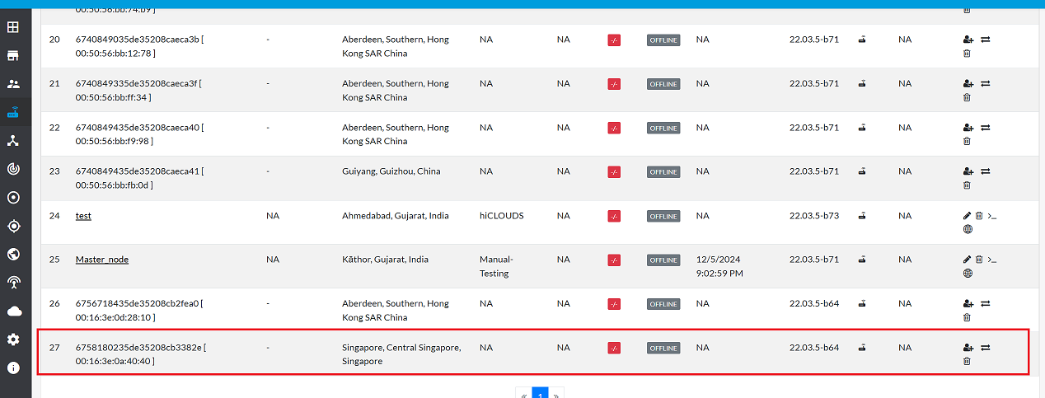Open the Master_node device link
Screen dimensions: 1045x398
(102, 260)
